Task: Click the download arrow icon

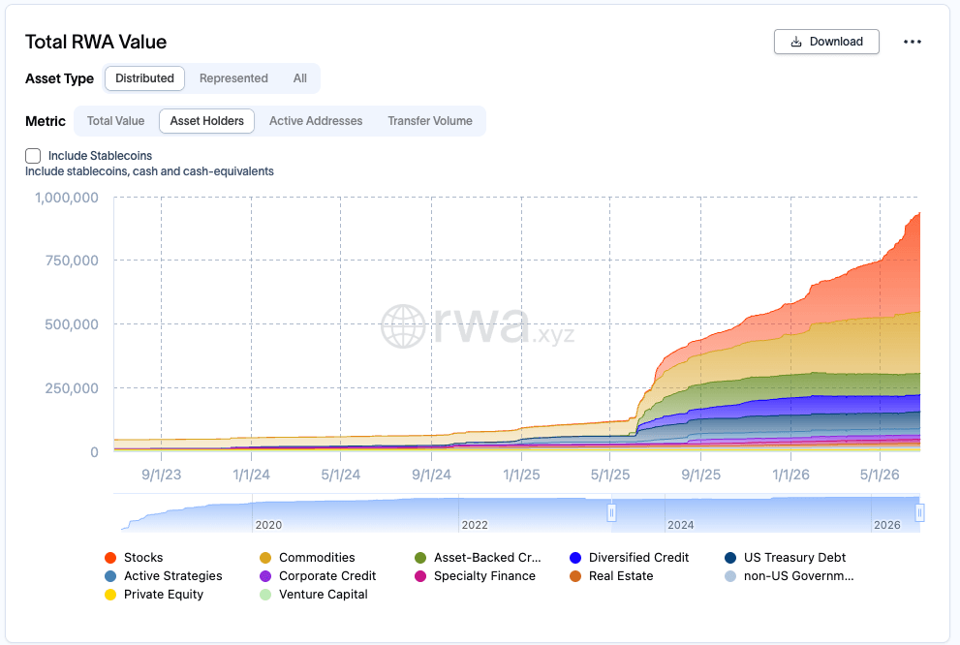Action: coord(796,42)
